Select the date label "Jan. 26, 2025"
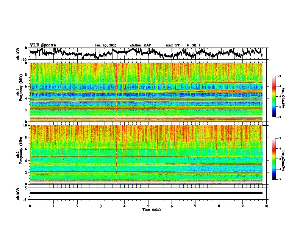The height and width of the screenshot is (231, 300). pyautogui.click(x=106, y=45)
